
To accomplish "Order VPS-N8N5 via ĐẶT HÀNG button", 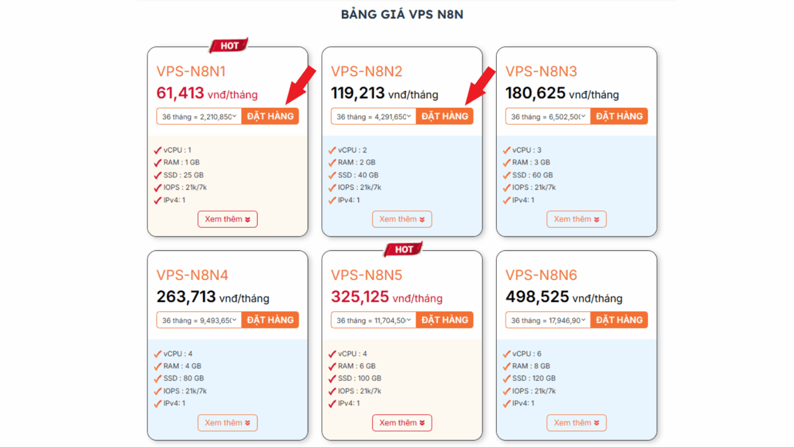I will (x=445, y=319).
